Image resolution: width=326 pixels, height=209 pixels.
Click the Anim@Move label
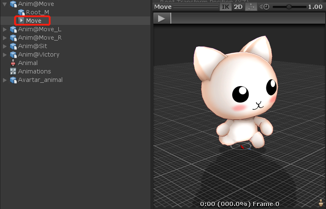(x=36, y=4)
